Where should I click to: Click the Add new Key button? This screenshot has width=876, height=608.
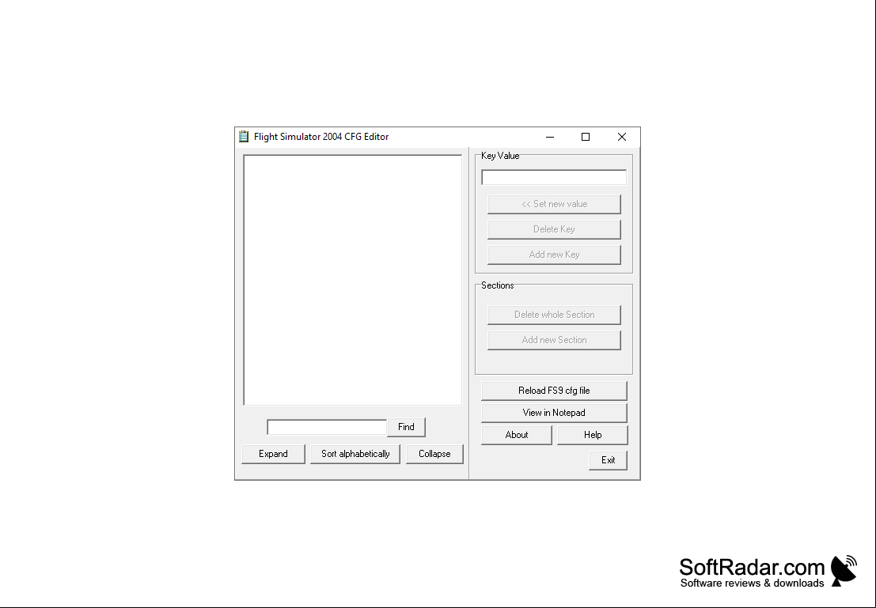pos(554,255)
